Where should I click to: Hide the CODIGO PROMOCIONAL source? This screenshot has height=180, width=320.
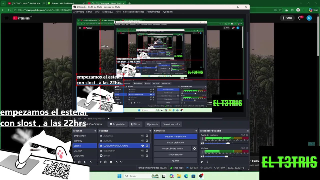tap(142, 146)
